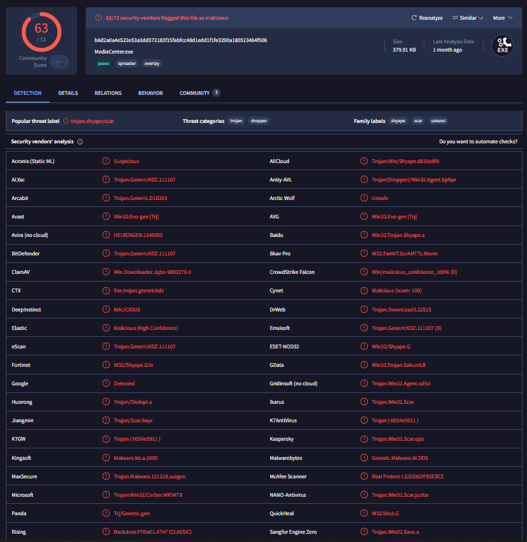Click the alert icon in the malicious banner
527x542 pixels.
pos(99,18)
